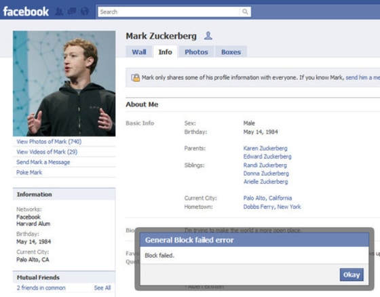Click the person icon beside the profile name
380x297 pixels.
coord(208,36)
